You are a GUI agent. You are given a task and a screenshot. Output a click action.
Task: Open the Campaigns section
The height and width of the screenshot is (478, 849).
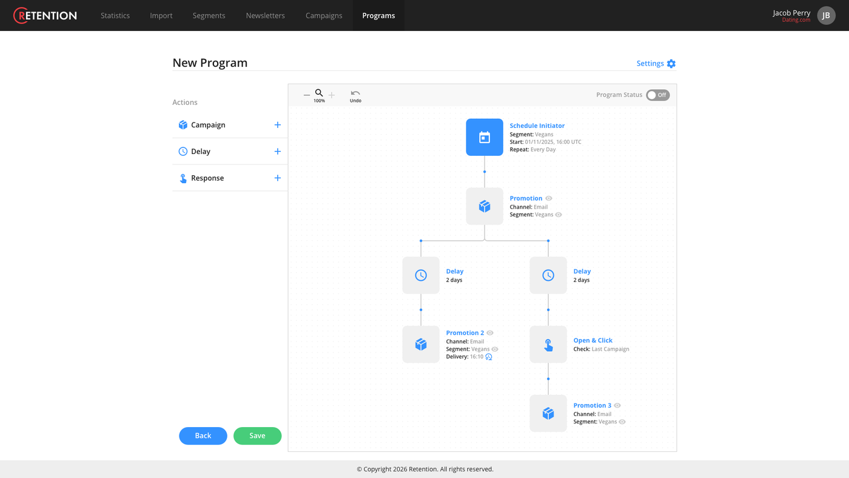[x=324, y=15]
